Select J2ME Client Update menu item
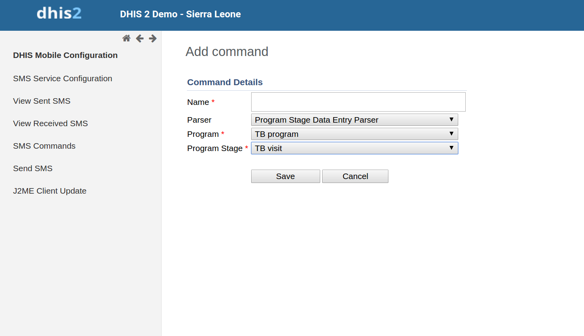The image size is (584, 336). click(x=50, y=191)
